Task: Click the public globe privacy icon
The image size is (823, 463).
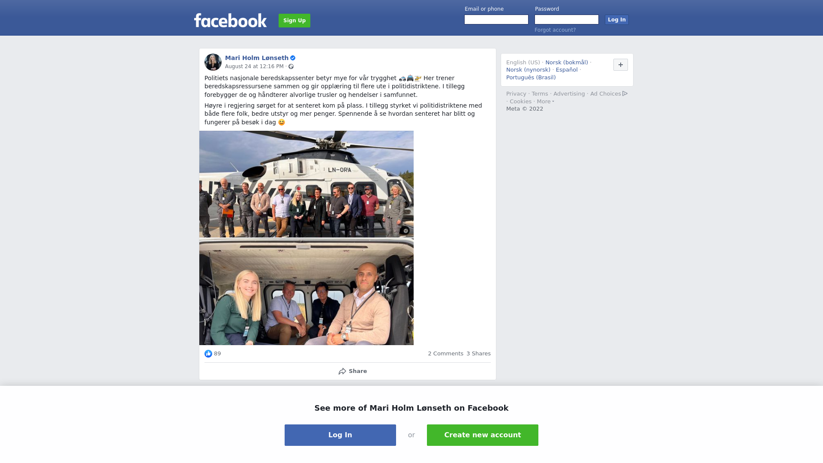Action: (291, 66)
